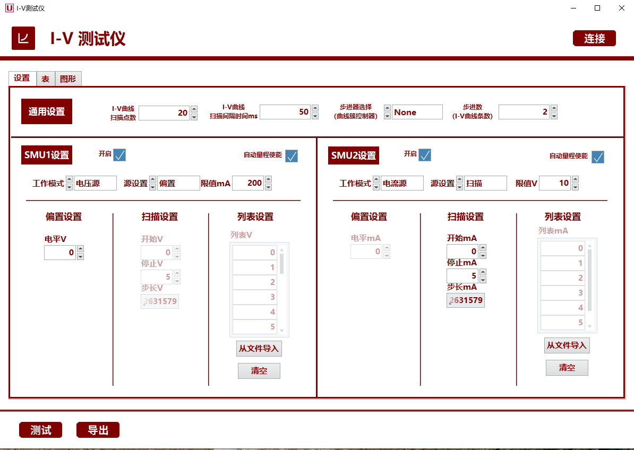This screenshot has width=634, height=450.
Task: Click SMU1 从文件导入 button
Action: point(259,349)
